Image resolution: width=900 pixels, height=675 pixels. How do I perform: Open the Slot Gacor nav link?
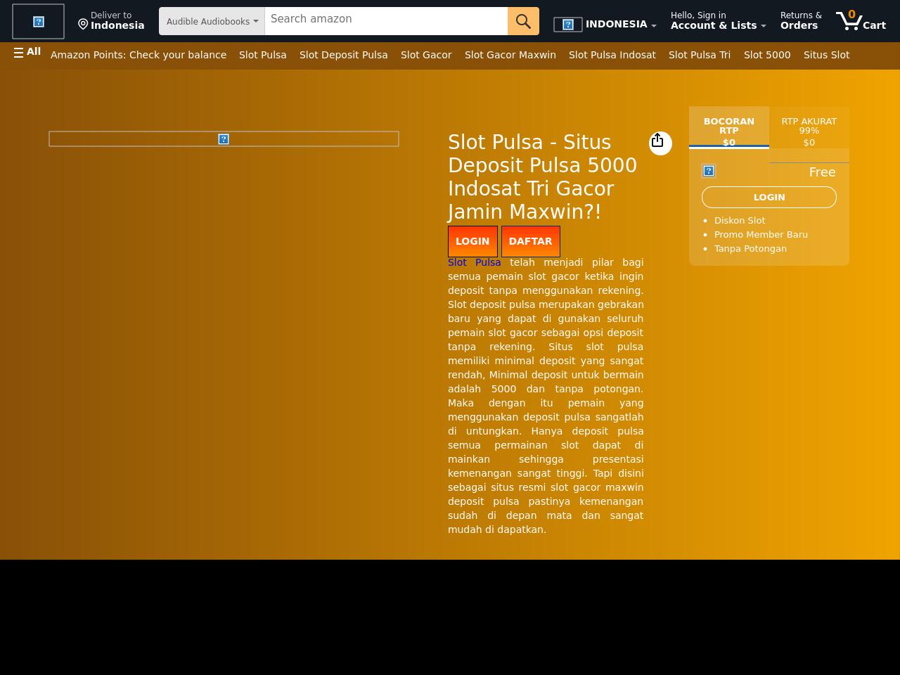(426, 55)
